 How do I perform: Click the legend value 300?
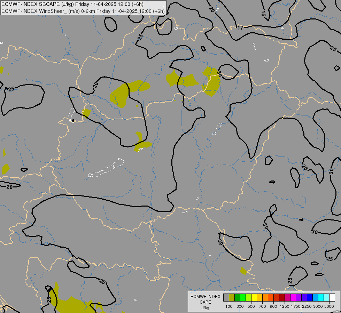click(240, 306)
